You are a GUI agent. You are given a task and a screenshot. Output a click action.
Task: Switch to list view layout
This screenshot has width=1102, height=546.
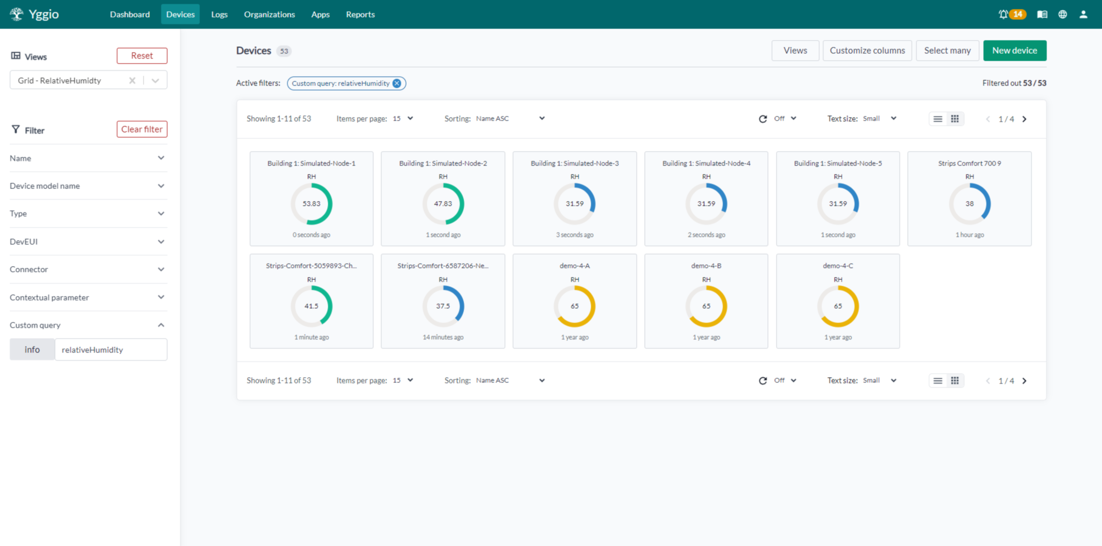tap(938, 118)
